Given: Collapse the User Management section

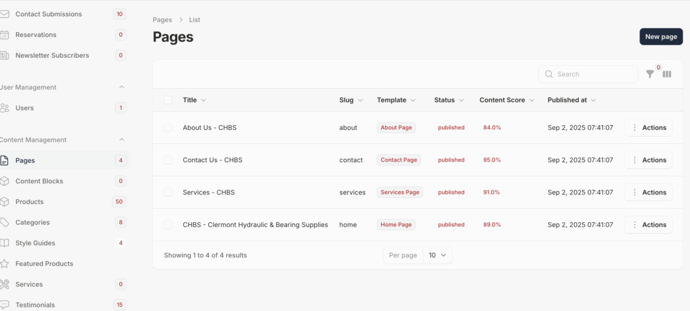Looking at the screenshot, I should tap(121, 88).
